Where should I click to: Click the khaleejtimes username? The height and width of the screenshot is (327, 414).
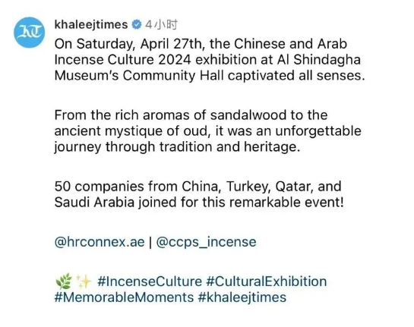tap(91, 25)
